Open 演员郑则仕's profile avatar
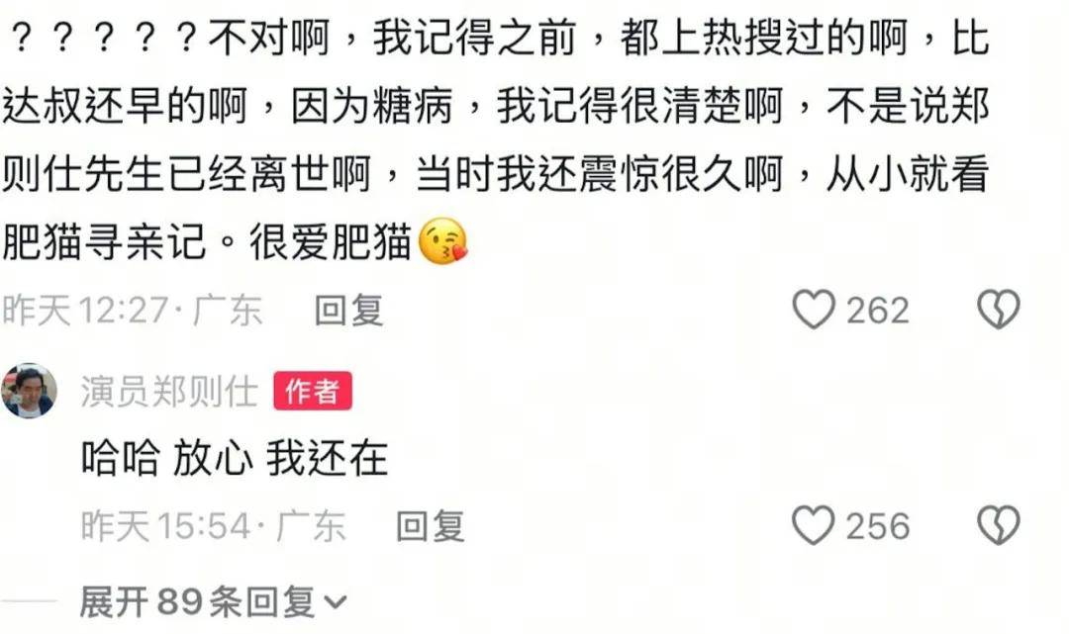Image resolution: width=1069 pixels, height=634 pixels. coord(29,391)
